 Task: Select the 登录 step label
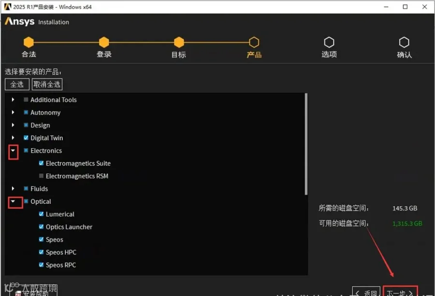104,54
